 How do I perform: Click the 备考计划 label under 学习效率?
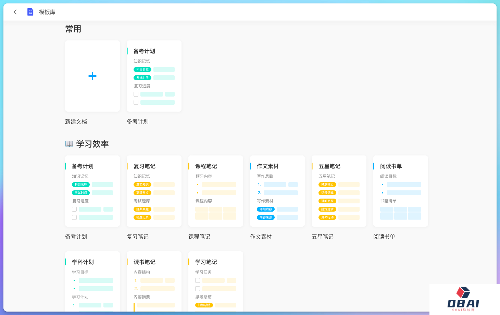pos(76,237)
